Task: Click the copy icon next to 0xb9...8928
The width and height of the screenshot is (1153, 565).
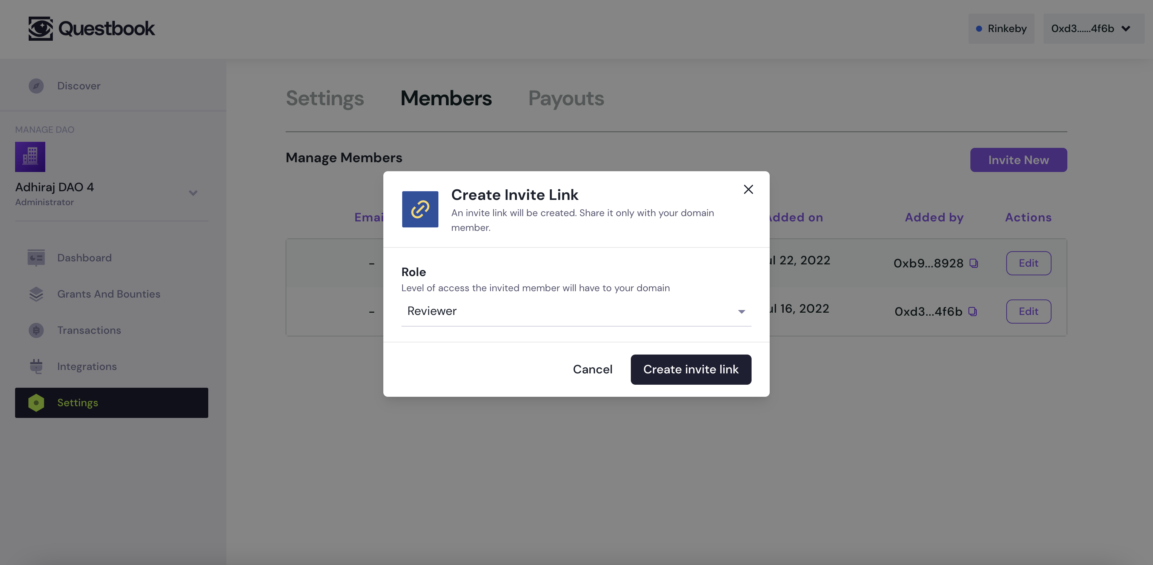Action: point(974,262)
